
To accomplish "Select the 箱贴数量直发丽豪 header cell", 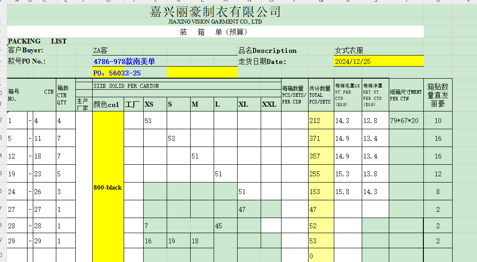I will point(438,95).
